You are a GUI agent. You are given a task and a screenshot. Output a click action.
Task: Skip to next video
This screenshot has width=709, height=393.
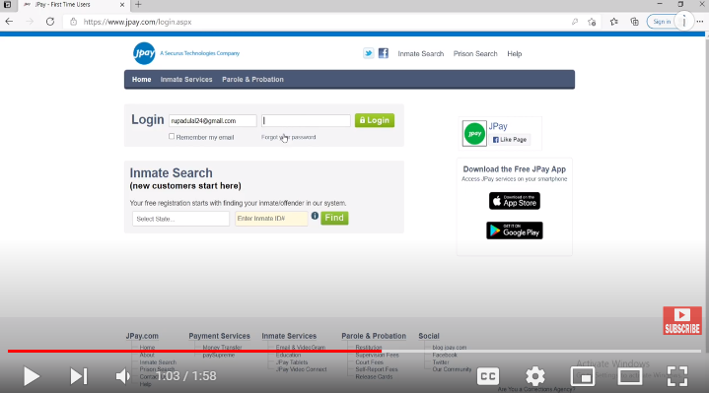pyautogui.click(x=79, y=376)
